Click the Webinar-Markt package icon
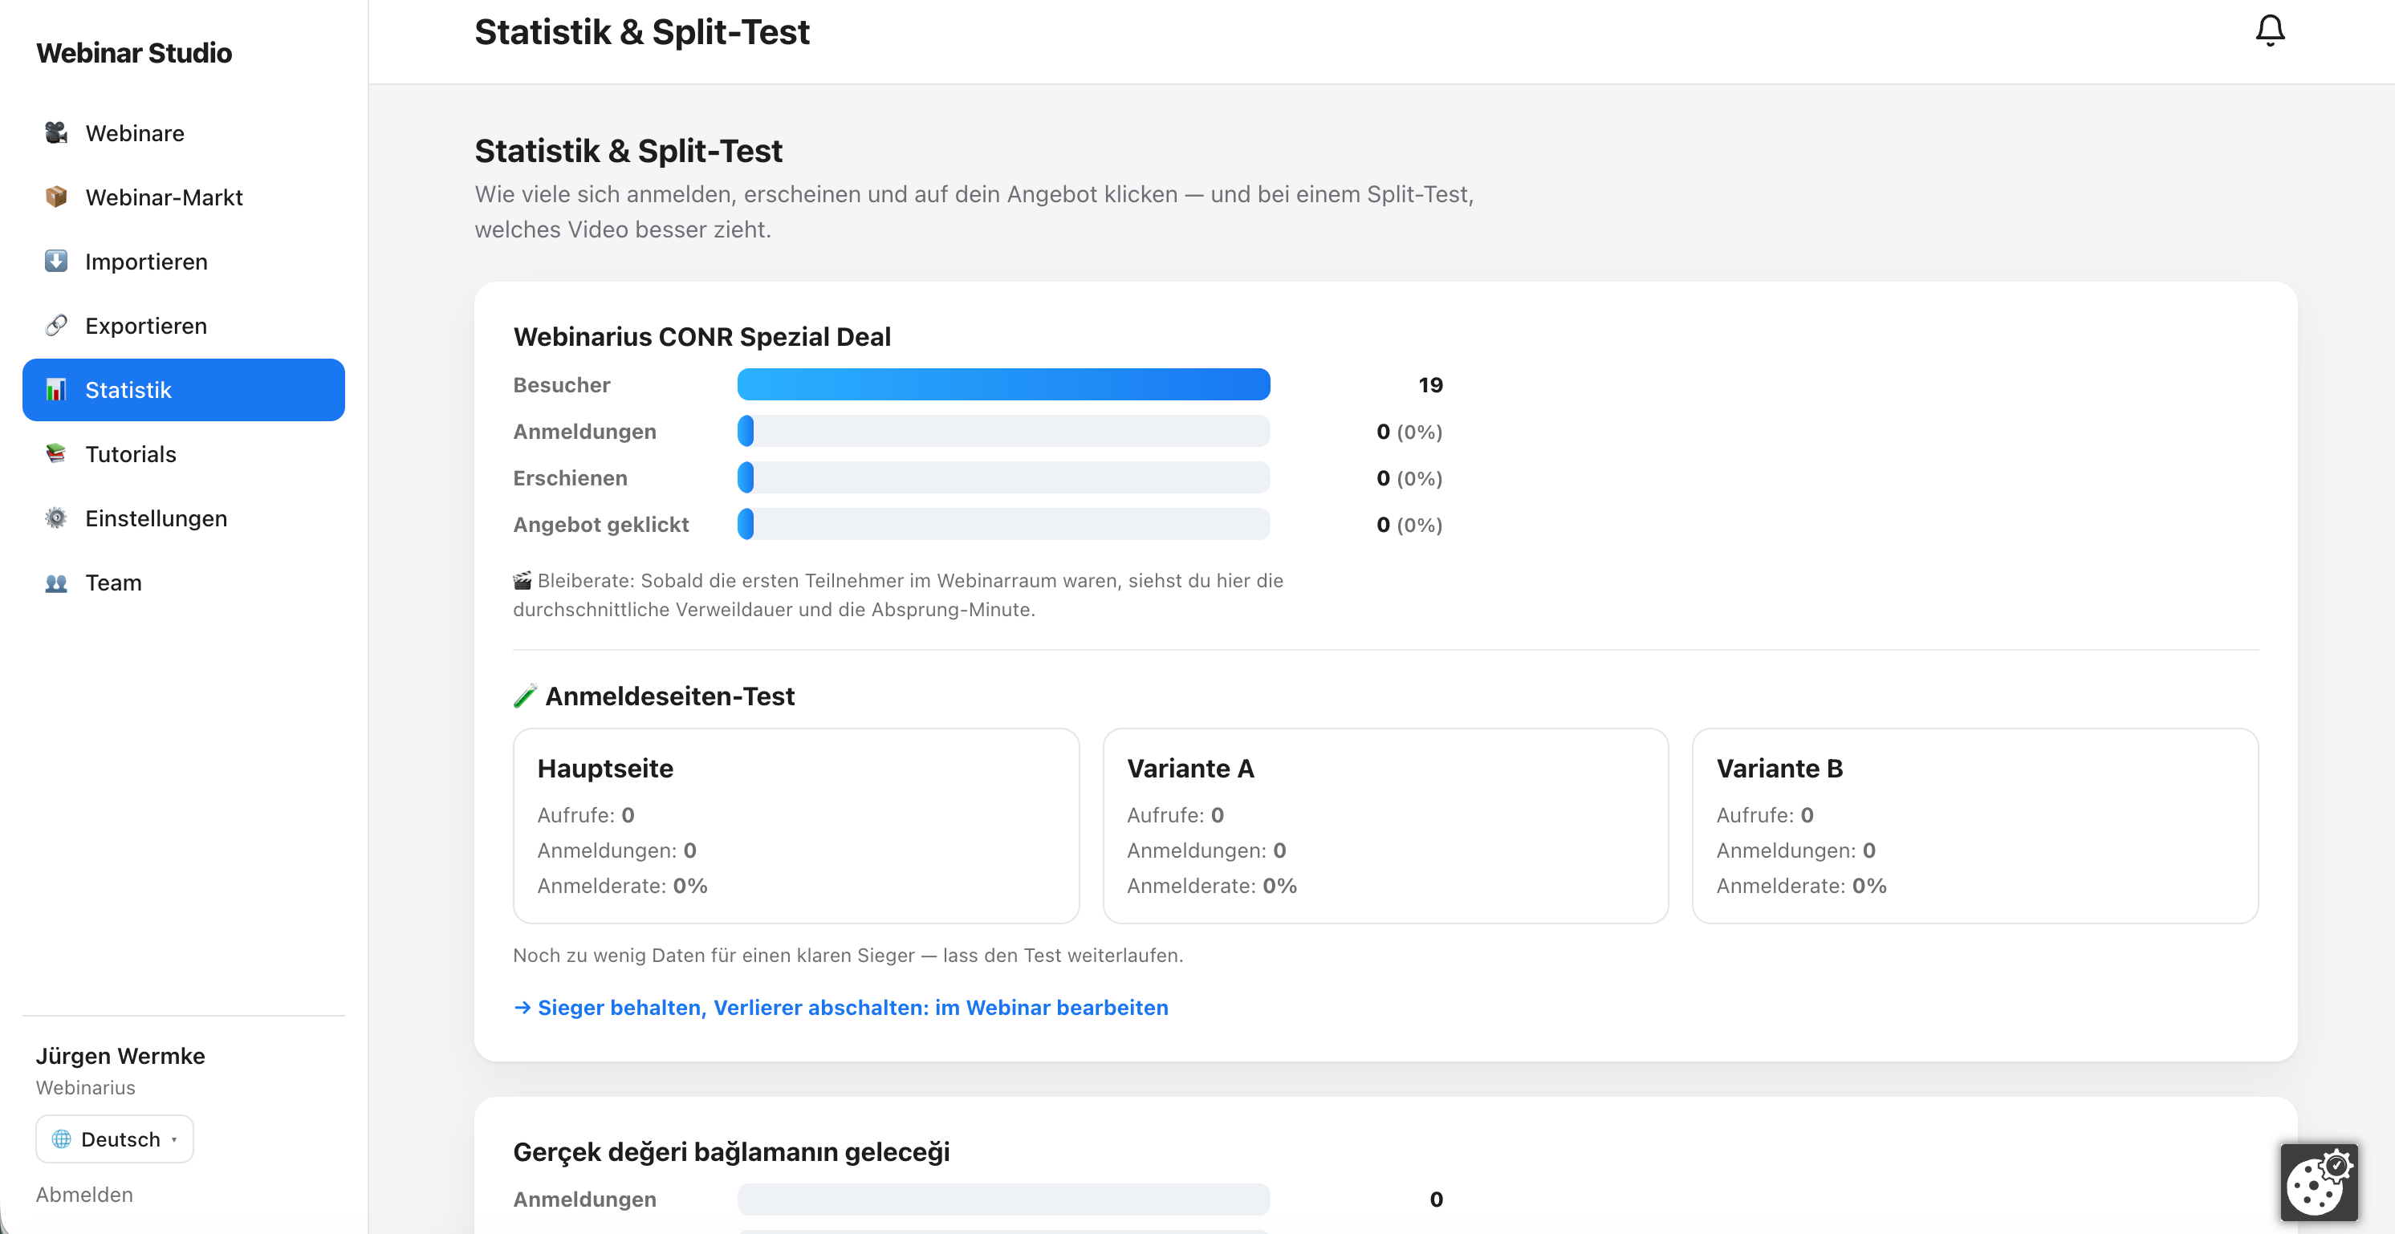 (56, 197)
